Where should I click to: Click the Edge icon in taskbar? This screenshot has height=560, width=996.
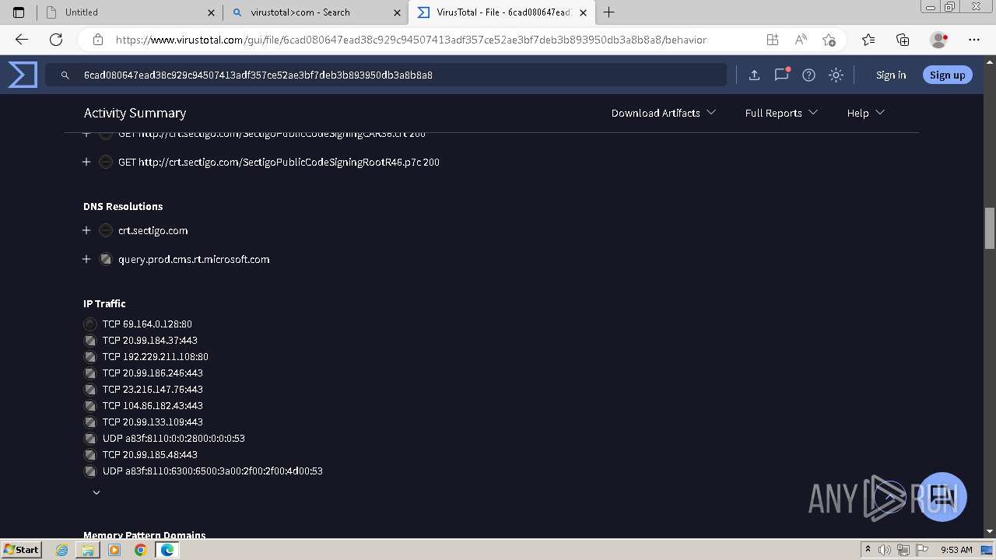click(x=167, y=550)
